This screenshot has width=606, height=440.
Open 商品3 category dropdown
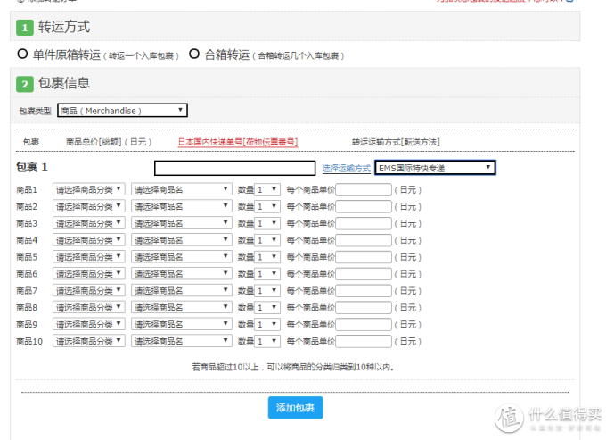tap(89, 223)
